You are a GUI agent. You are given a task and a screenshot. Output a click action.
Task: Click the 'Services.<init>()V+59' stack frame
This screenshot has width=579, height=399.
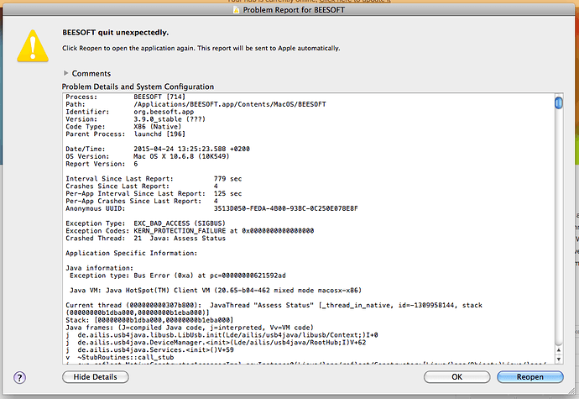(x=149, y=349)
